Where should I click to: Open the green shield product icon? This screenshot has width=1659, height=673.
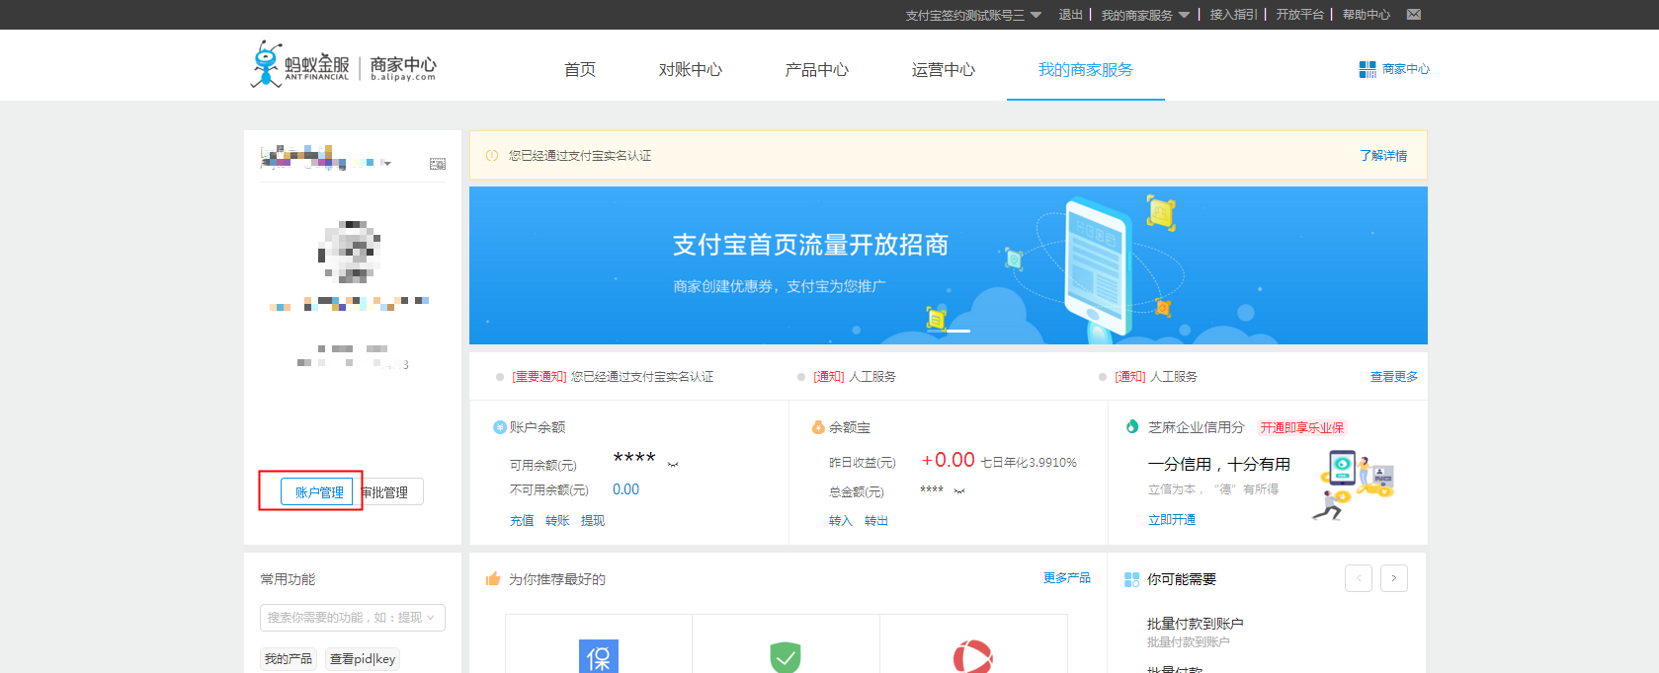[786, 656]
